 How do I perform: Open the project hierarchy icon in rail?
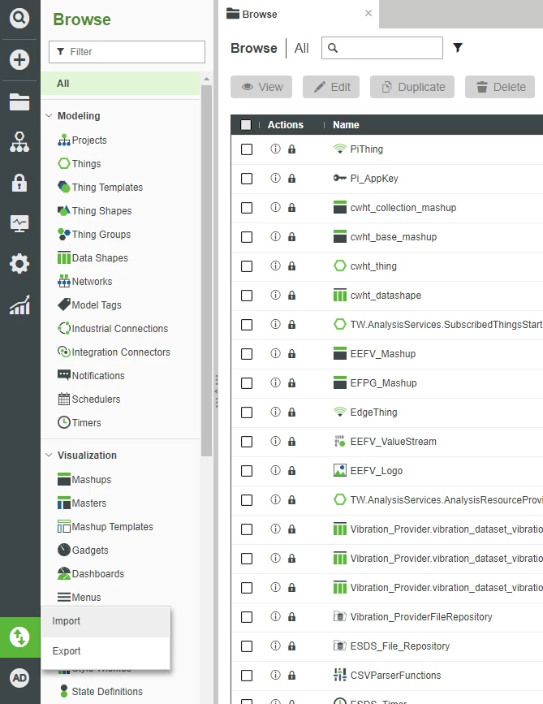coord(19,142)
